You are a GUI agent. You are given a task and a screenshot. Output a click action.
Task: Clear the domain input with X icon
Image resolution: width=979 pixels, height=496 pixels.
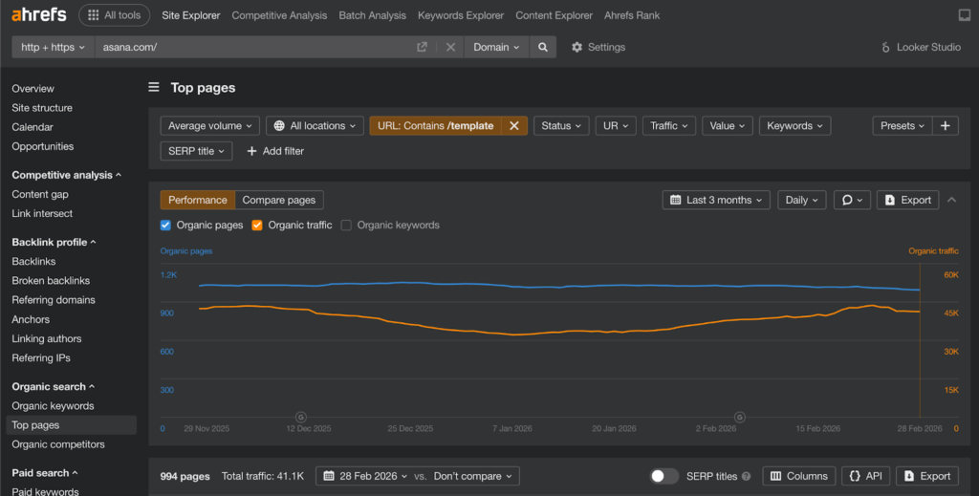pyautogui.click(x=450, y=47)
